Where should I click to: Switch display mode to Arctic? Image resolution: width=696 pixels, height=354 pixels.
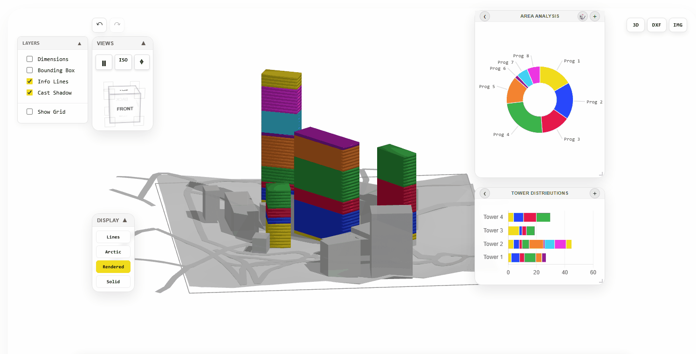pos(113,252)
